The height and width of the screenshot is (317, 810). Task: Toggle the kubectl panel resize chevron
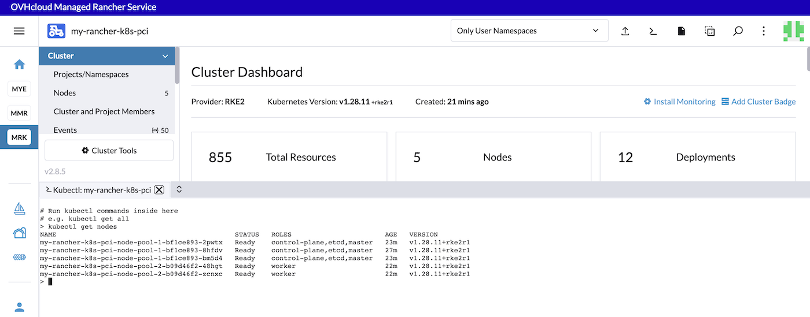[x=179, y=189]
